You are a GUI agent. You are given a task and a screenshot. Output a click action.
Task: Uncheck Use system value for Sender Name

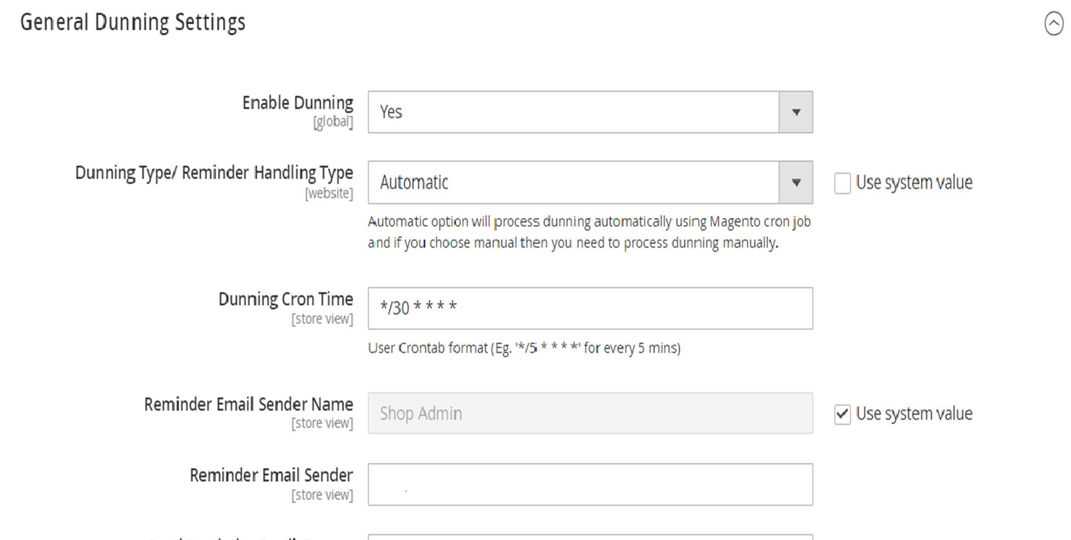point(842,414)
